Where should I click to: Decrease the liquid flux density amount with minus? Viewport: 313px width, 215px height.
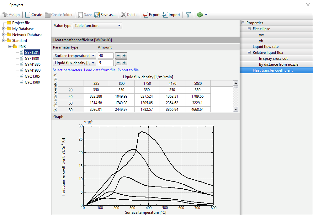click(118, 63)
